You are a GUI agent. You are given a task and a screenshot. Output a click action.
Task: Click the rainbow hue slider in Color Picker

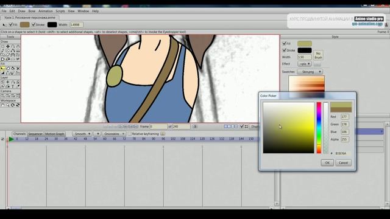(x=319, y=128)
